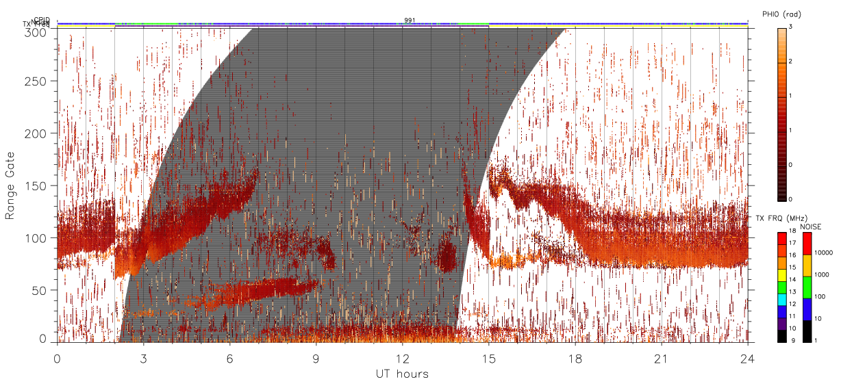Click the black 1–10 NOISE colorbar segment
This screenshot has width=841, height=388.
[x=807, y=330]
